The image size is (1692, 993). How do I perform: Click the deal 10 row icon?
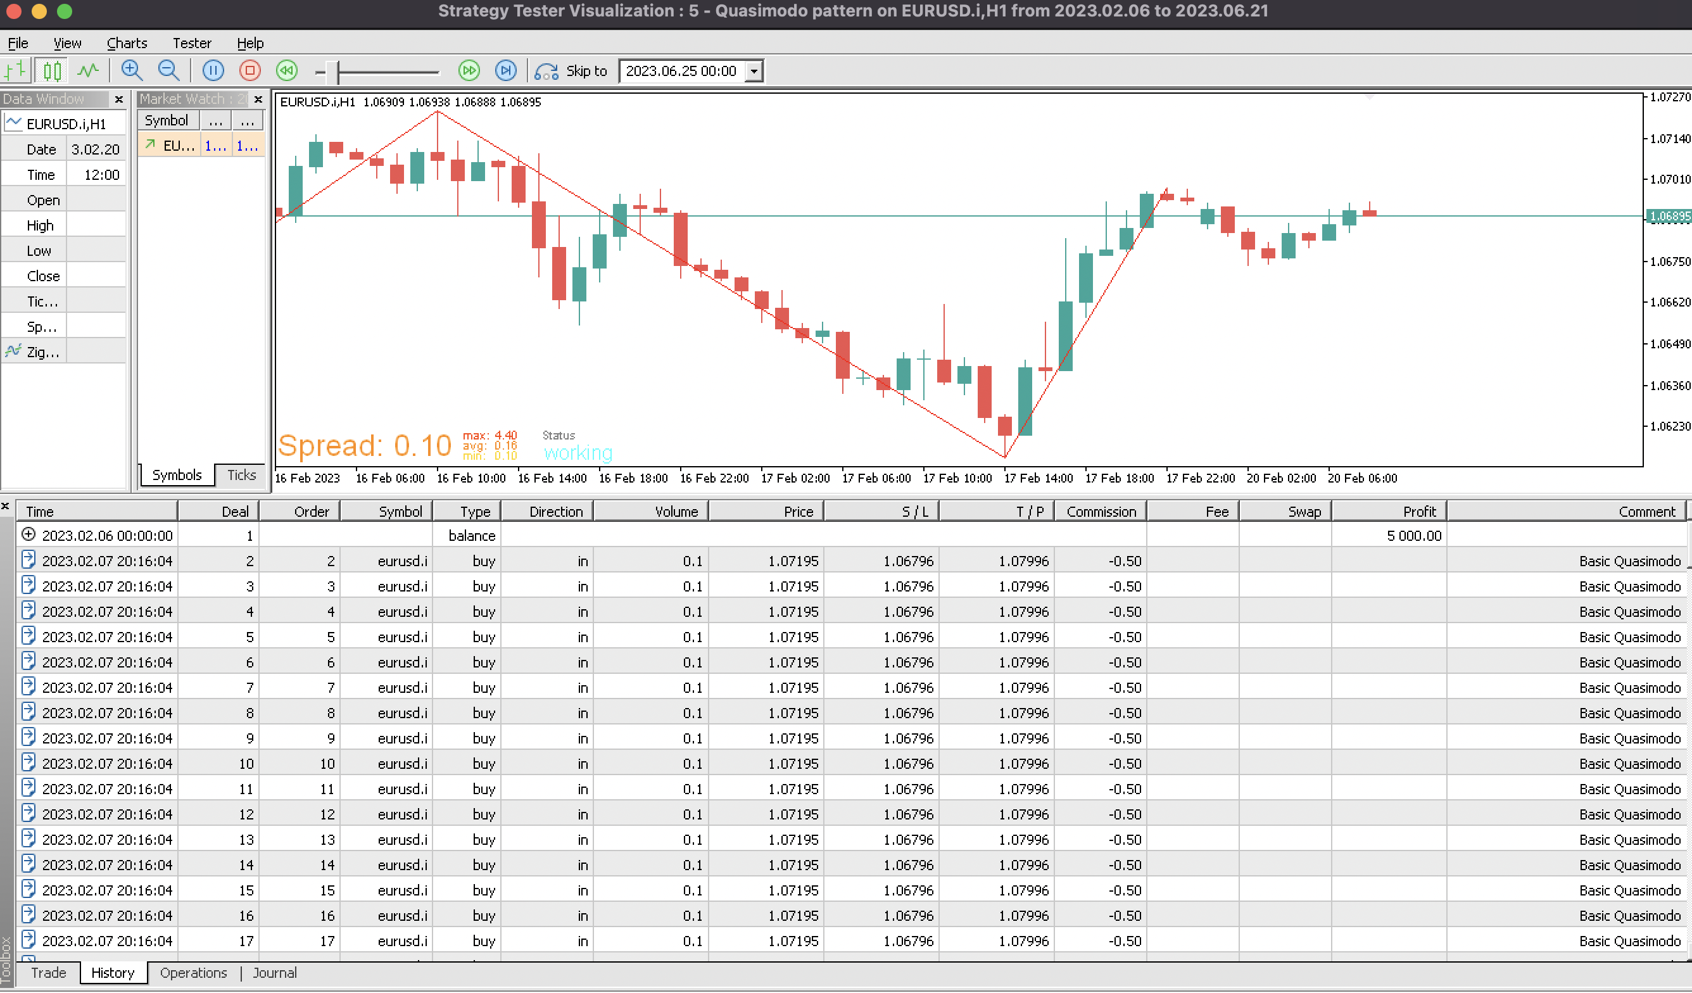(28, 762)
